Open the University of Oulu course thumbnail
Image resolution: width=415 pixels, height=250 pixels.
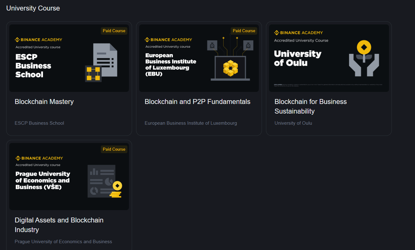point(329,58)
